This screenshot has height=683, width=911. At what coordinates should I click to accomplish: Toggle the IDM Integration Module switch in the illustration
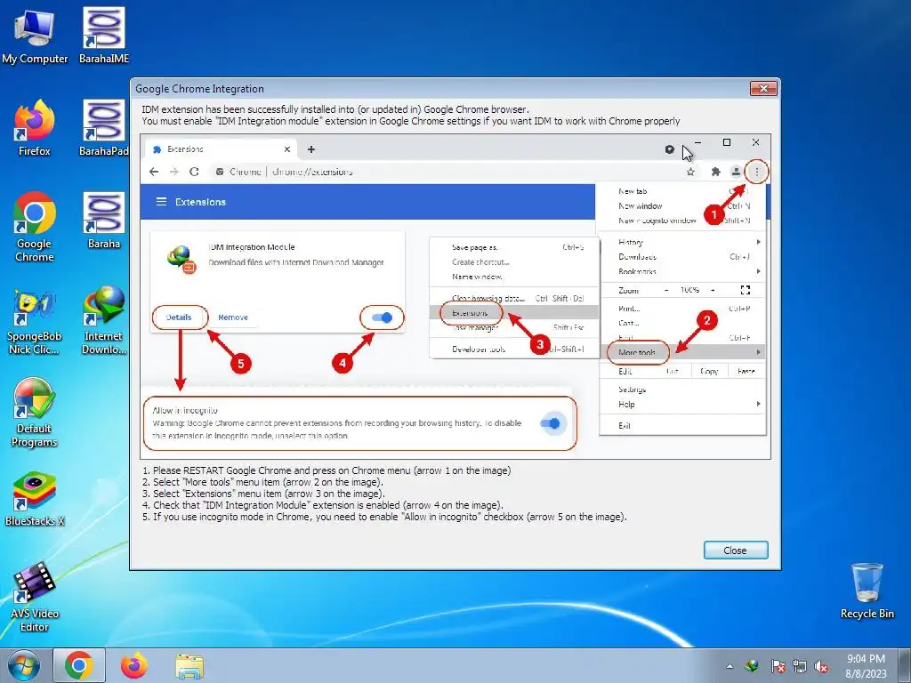pos(382,317)
